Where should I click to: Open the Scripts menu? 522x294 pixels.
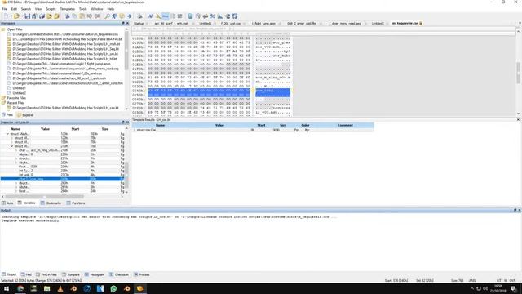[x=51, y=9]
